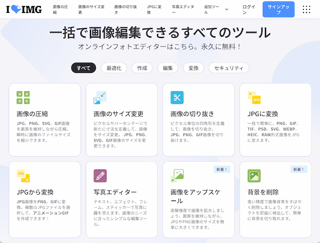The image size is (320, 243).
Task: Open 写真エディター in the top navigation
Action: tap(183, 9)
